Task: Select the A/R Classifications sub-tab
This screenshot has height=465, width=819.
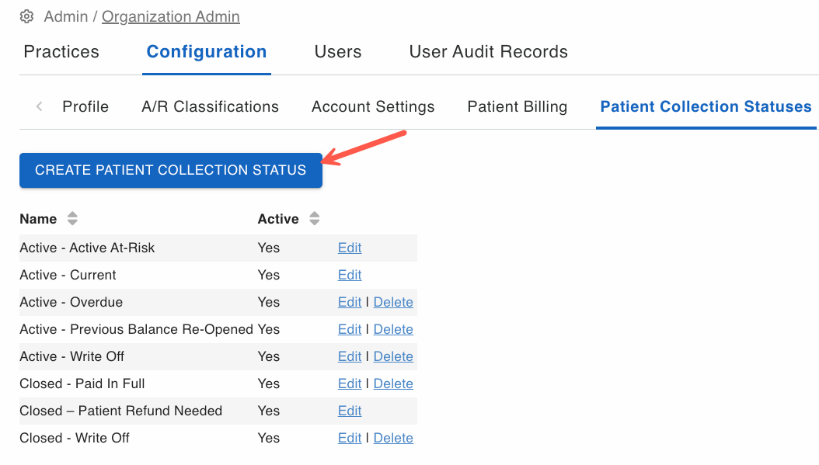Action: pyautogui.click(x=210, y=106)
